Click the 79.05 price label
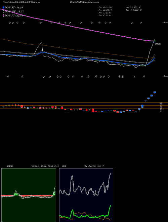 pos(158,44)
